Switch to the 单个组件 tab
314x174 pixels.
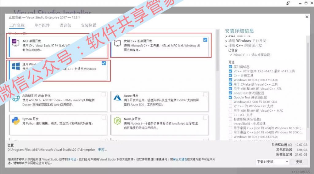(42, 25)
